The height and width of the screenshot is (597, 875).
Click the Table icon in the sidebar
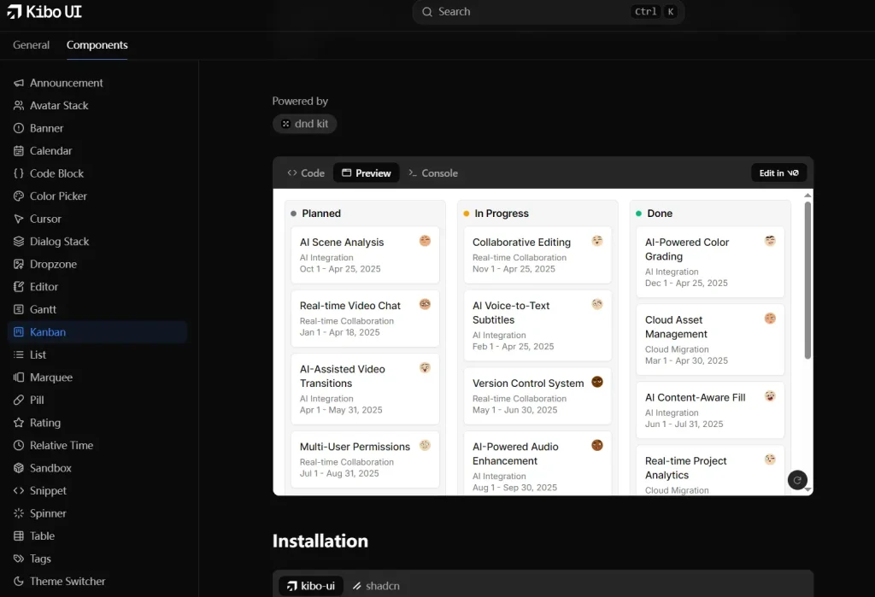coord(19,536)
